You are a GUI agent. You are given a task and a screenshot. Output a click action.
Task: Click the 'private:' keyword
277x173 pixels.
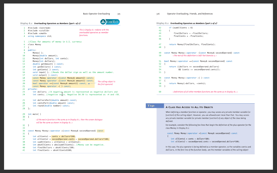(33, 89)
